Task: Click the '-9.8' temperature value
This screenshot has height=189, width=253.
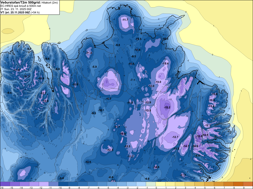Action: 118,45
